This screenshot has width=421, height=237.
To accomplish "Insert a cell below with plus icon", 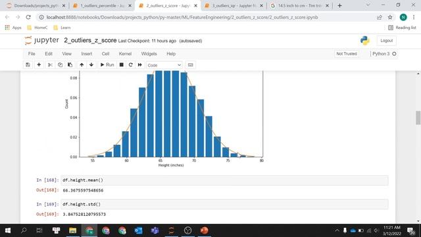I will coord(39,65).
